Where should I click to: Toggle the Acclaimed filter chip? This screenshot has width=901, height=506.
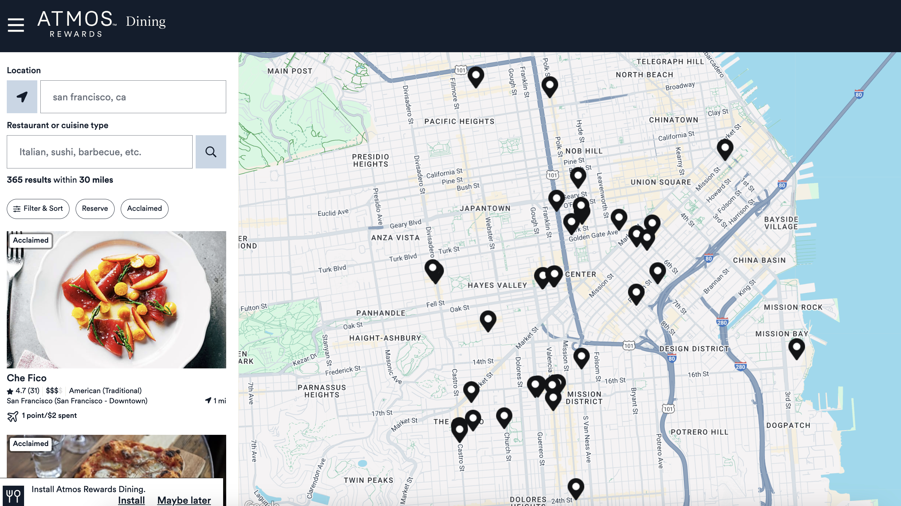pos(144,209)
